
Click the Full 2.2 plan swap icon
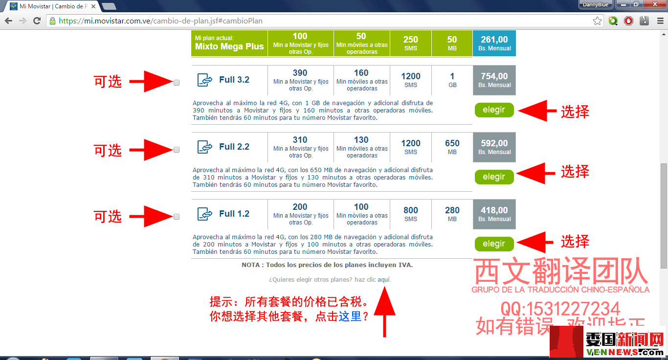pyautogui.click(x=205, y=147)
